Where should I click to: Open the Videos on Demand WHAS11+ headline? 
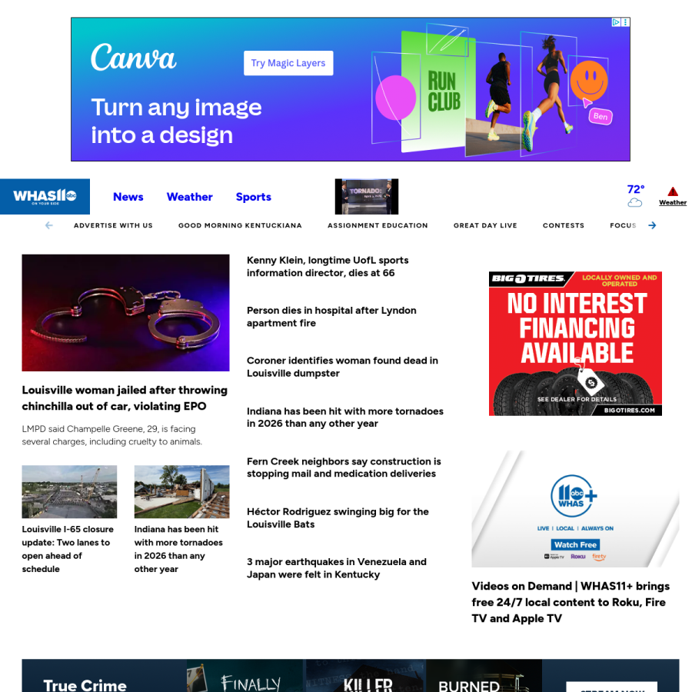pyautogui.click(x=571, y=602)
